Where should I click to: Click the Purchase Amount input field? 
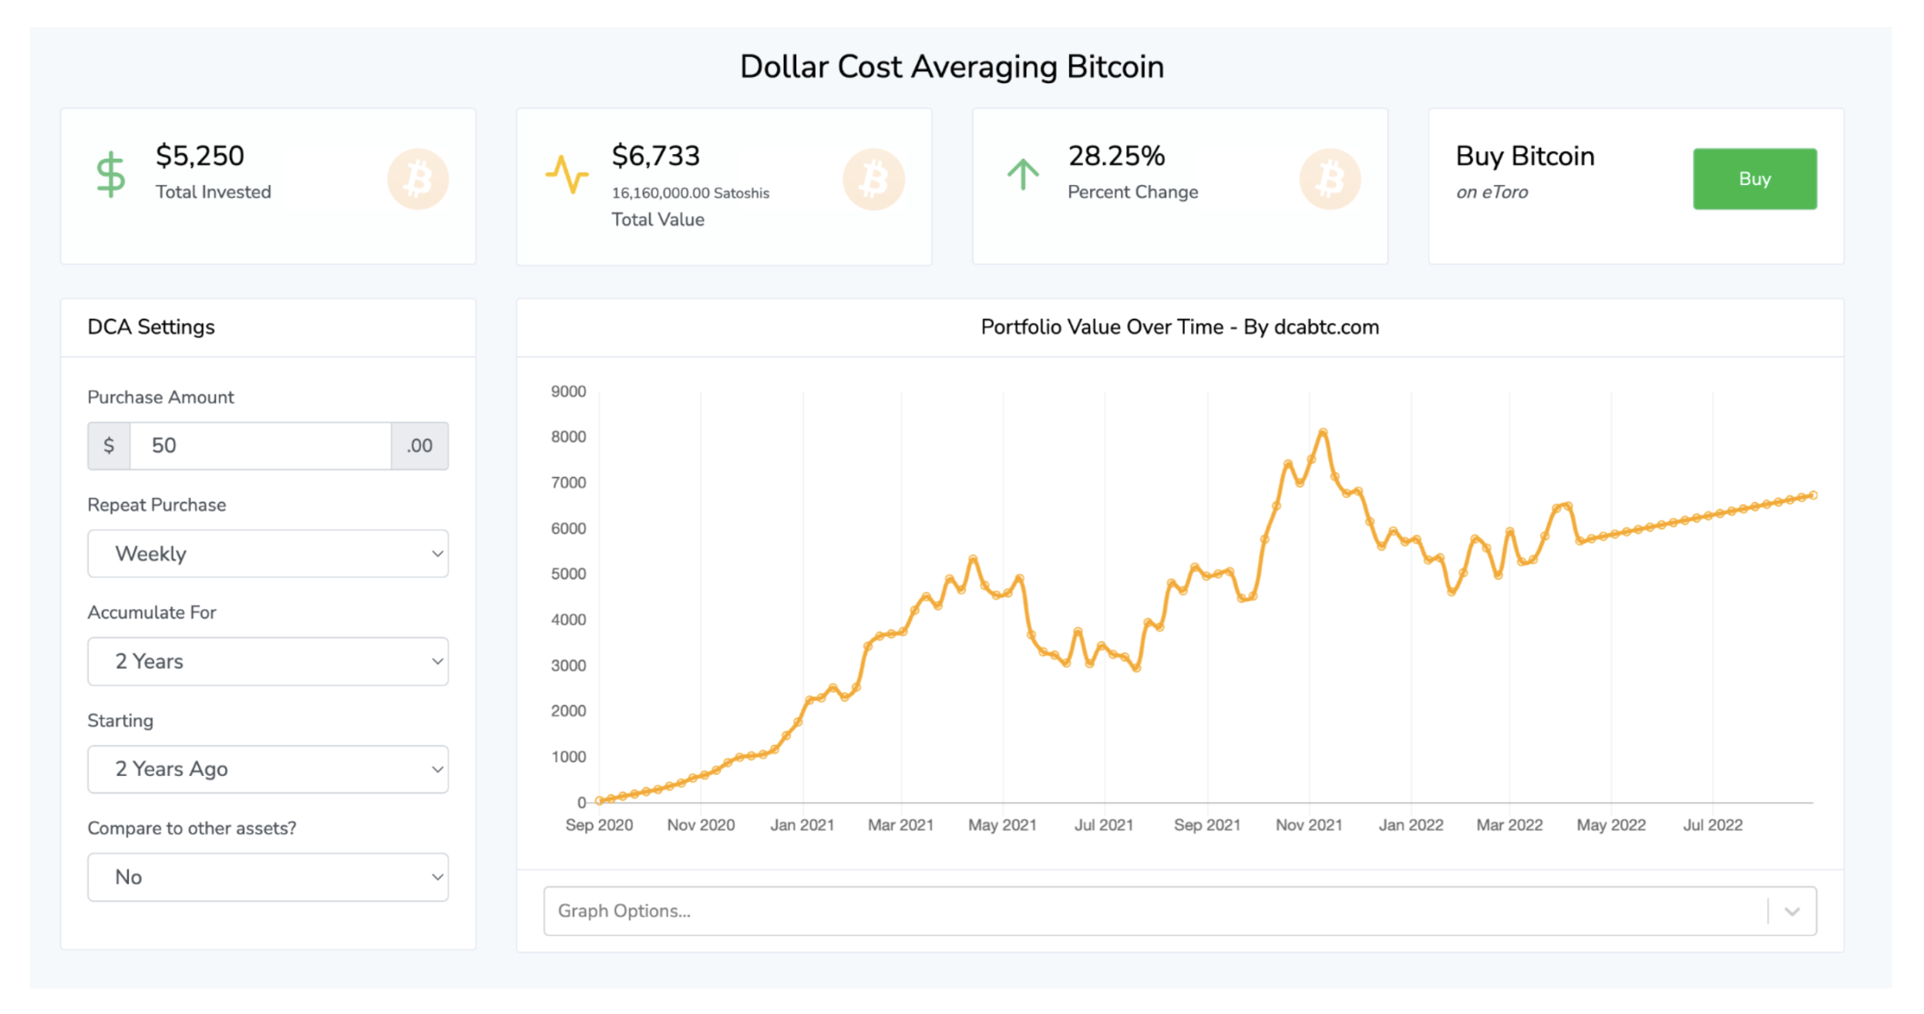coord(260,445)
